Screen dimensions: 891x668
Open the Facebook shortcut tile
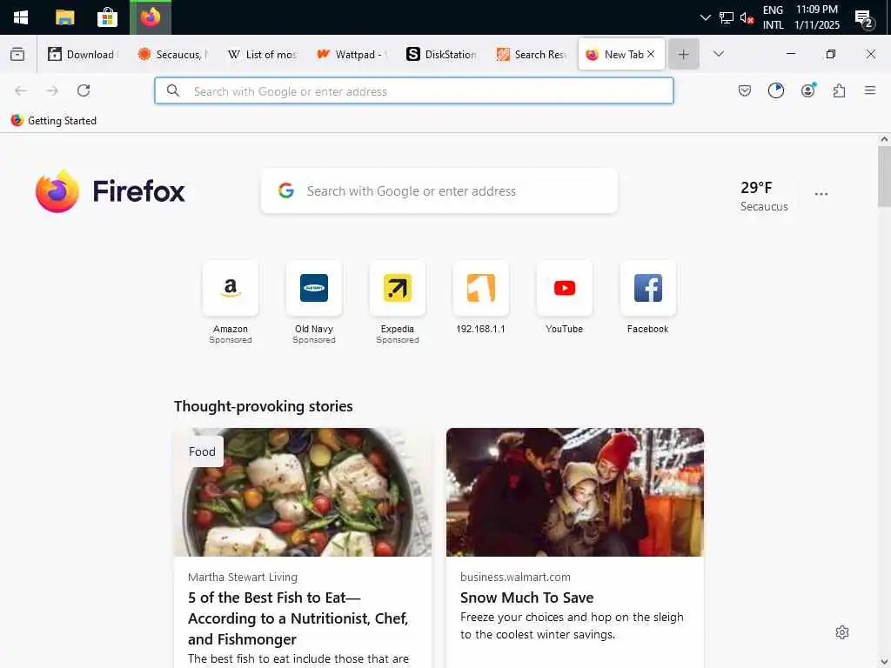(x=647, y=297)
